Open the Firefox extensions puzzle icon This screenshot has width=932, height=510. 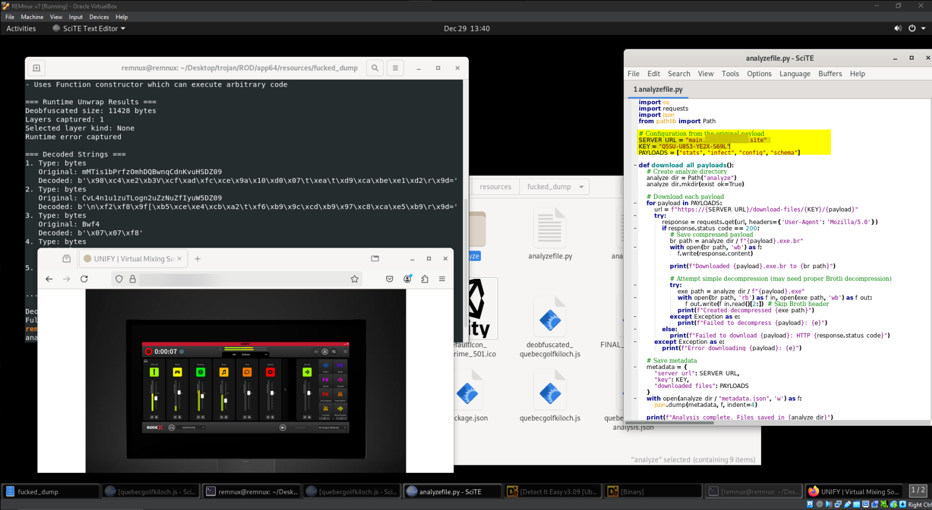(x=425, y=279)
